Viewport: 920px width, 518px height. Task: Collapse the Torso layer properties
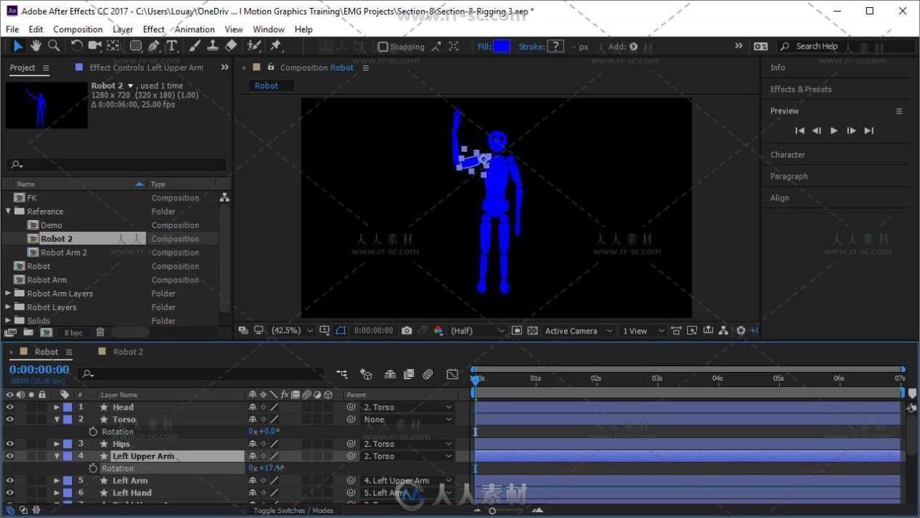pos(57,420)
